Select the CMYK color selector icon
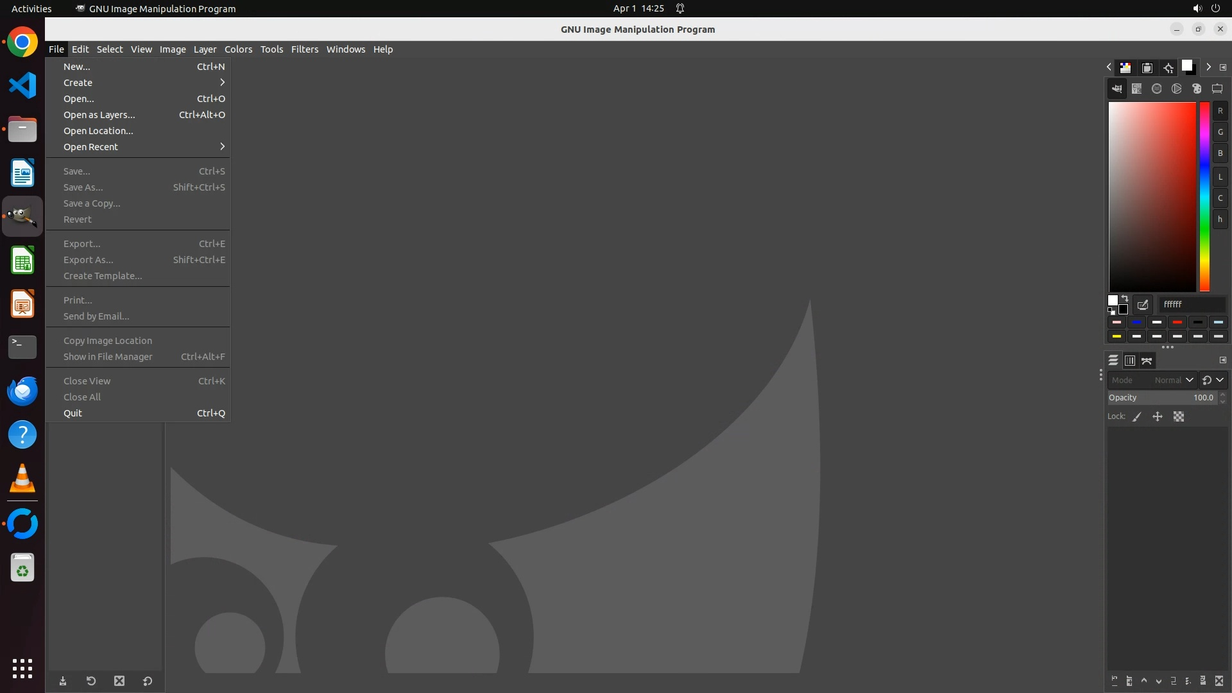Image resolution: width=1232 pixels, height=693 pixels. (1136, 89)
